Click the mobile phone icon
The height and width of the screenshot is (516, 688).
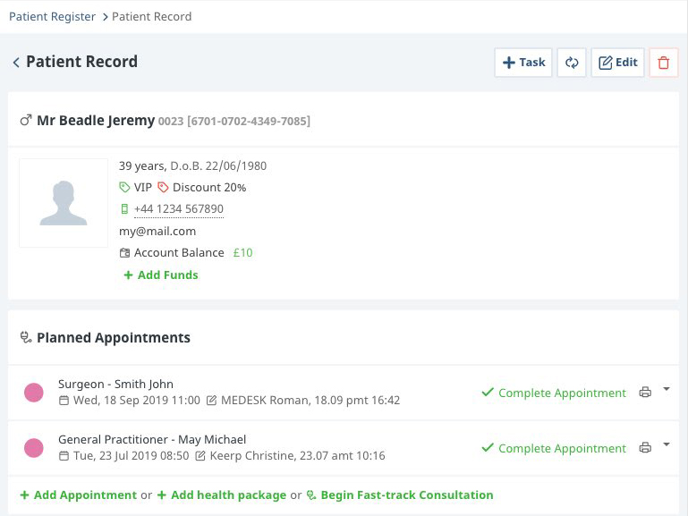[x=124, y=209]
